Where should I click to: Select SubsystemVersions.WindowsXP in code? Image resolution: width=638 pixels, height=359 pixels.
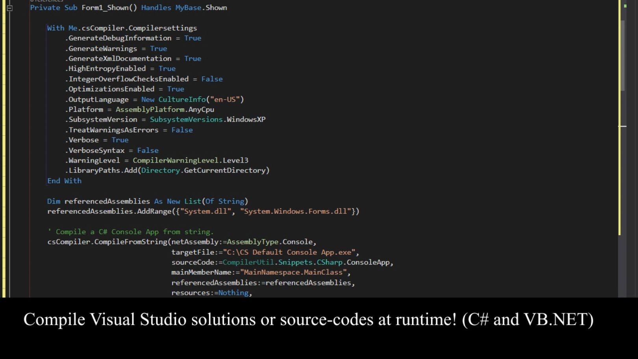click(207, 119)
